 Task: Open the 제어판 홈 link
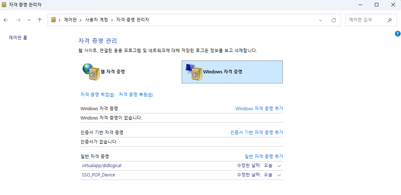[18, 38]
